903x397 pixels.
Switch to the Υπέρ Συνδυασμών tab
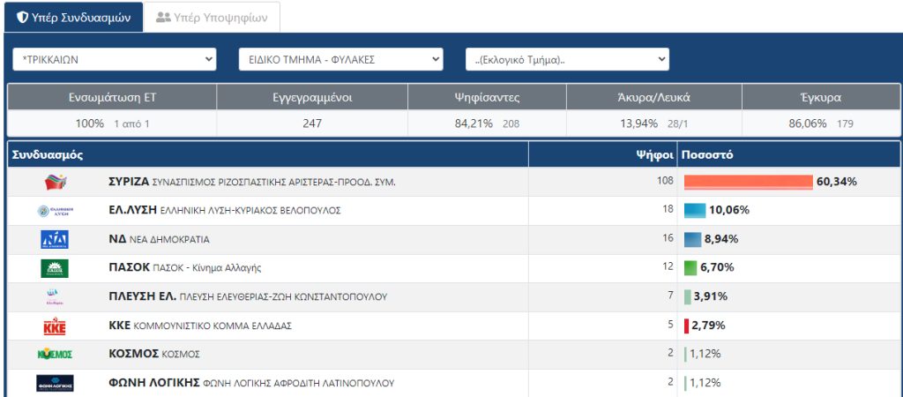pyautogui.click(x=74, y=18)
